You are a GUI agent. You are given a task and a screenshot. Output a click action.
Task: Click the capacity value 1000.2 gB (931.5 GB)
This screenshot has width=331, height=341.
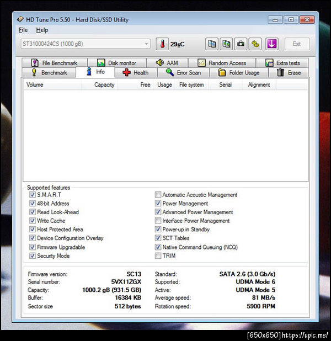(112, 290)
